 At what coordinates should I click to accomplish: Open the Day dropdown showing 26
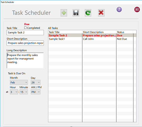(x=35, y=83)
